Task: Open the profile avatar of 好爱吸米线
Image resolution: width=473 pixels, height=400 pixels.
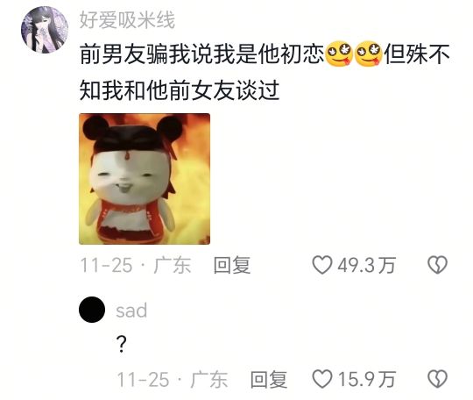Action: [45, 30]
